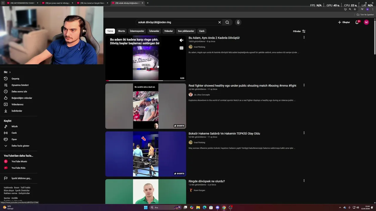Screen dimensions: 376x211
Task: Bookmark this page with star icon
Action: click(x=355, y=9)
